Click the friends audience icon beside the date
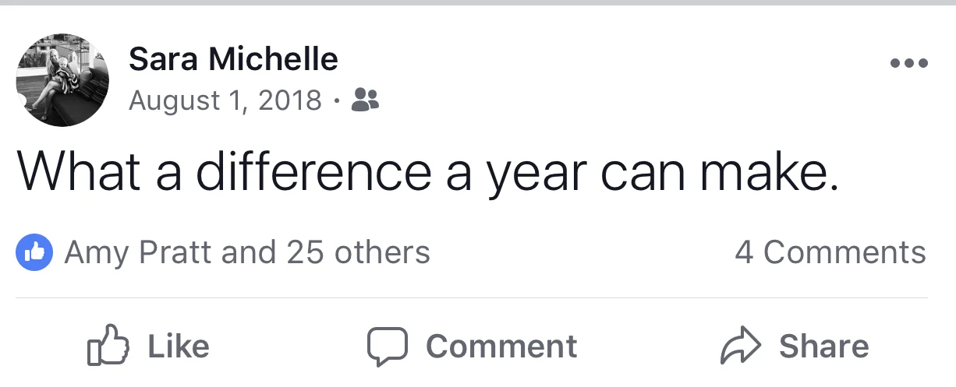The height and width of the screenshot is (387, 956). 366,99
